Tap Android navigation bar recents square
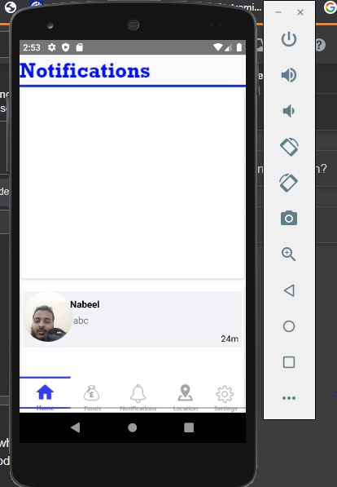The width and height of the screenshot is (337, 487). click(x=189, y=427)
